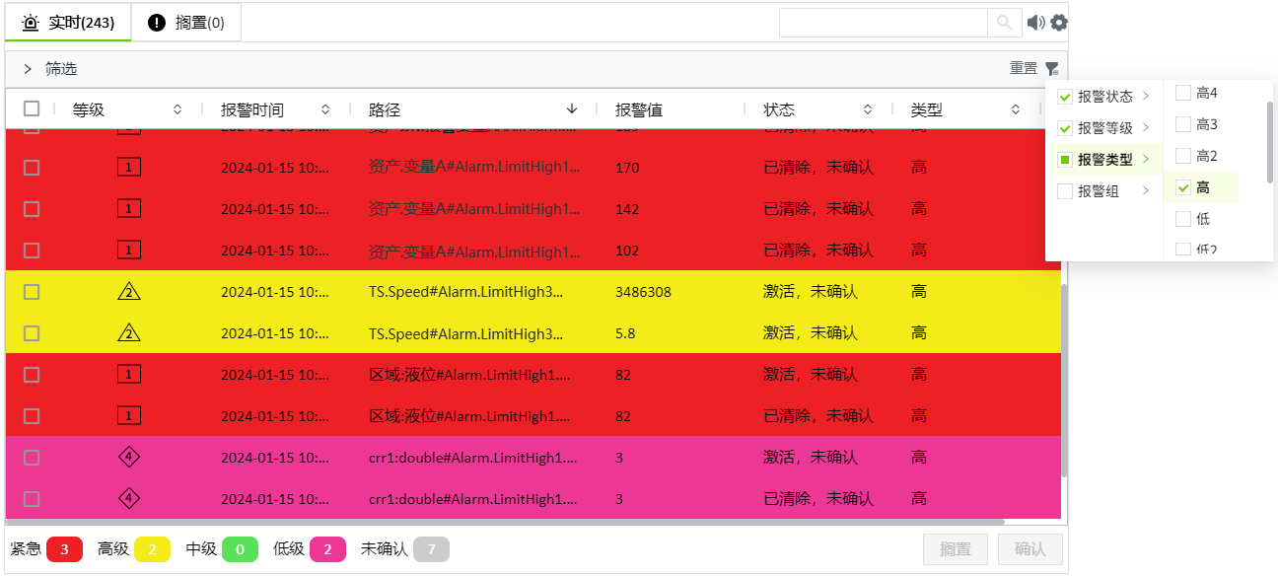Toggle the select-all header checkbox
This screenshot has width=1278, height=576.
(32, 109)
